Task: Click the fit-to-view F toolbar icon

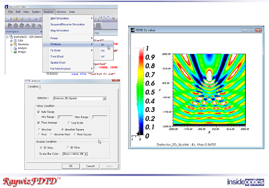Action: pyautogui.click(x=106, y=19)
